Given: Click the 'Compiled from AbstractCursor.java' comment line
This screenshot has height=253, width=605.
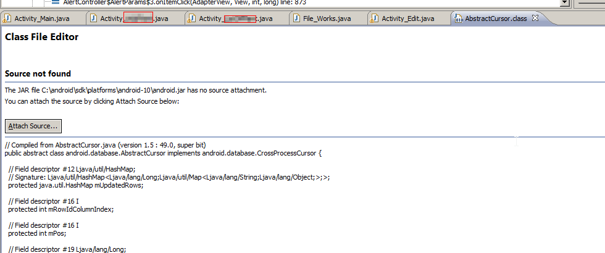Looking at the screenshot, I should coord(106,145).
